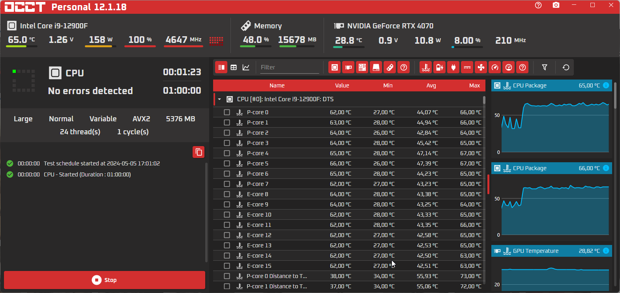Viewport: 620px width, 293px height.
Task: Click the GPU filter icon in toolbar
Action: pyautogui.click(x=348, y=67)
